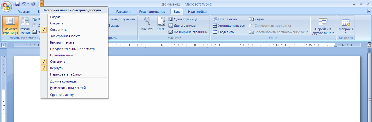Set zoom to 100% button

click(x=161, y=24)
